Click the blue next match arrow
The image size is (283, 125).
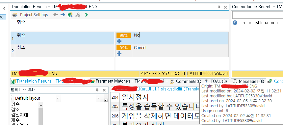[63, 15]
